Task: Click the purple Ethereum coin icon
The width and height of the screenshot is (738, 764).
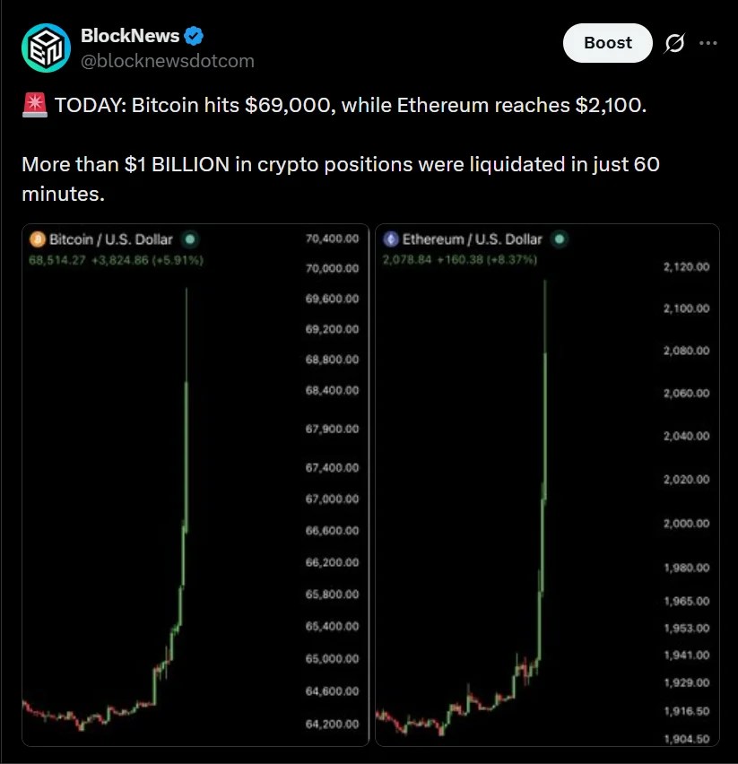Action: click(x=391, y=239)
